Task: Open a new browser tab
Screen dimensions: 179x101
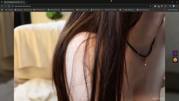Action: click(x=27, y=2)
